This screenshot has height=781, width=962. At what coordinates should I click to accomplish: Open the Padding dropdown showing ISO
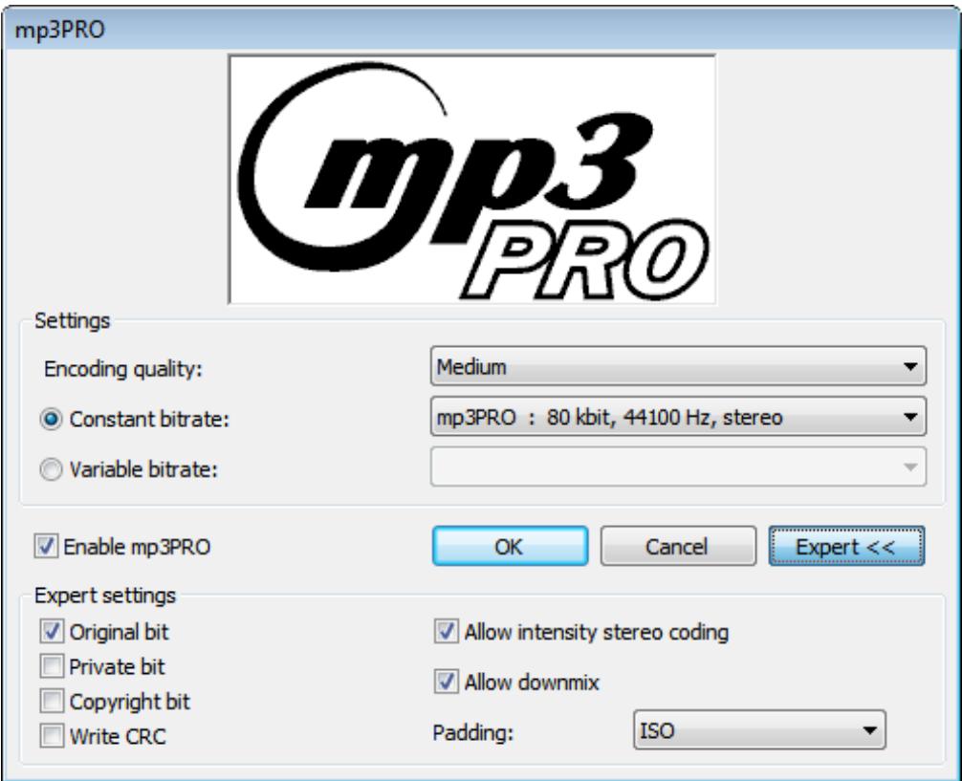tap(759, 730)
